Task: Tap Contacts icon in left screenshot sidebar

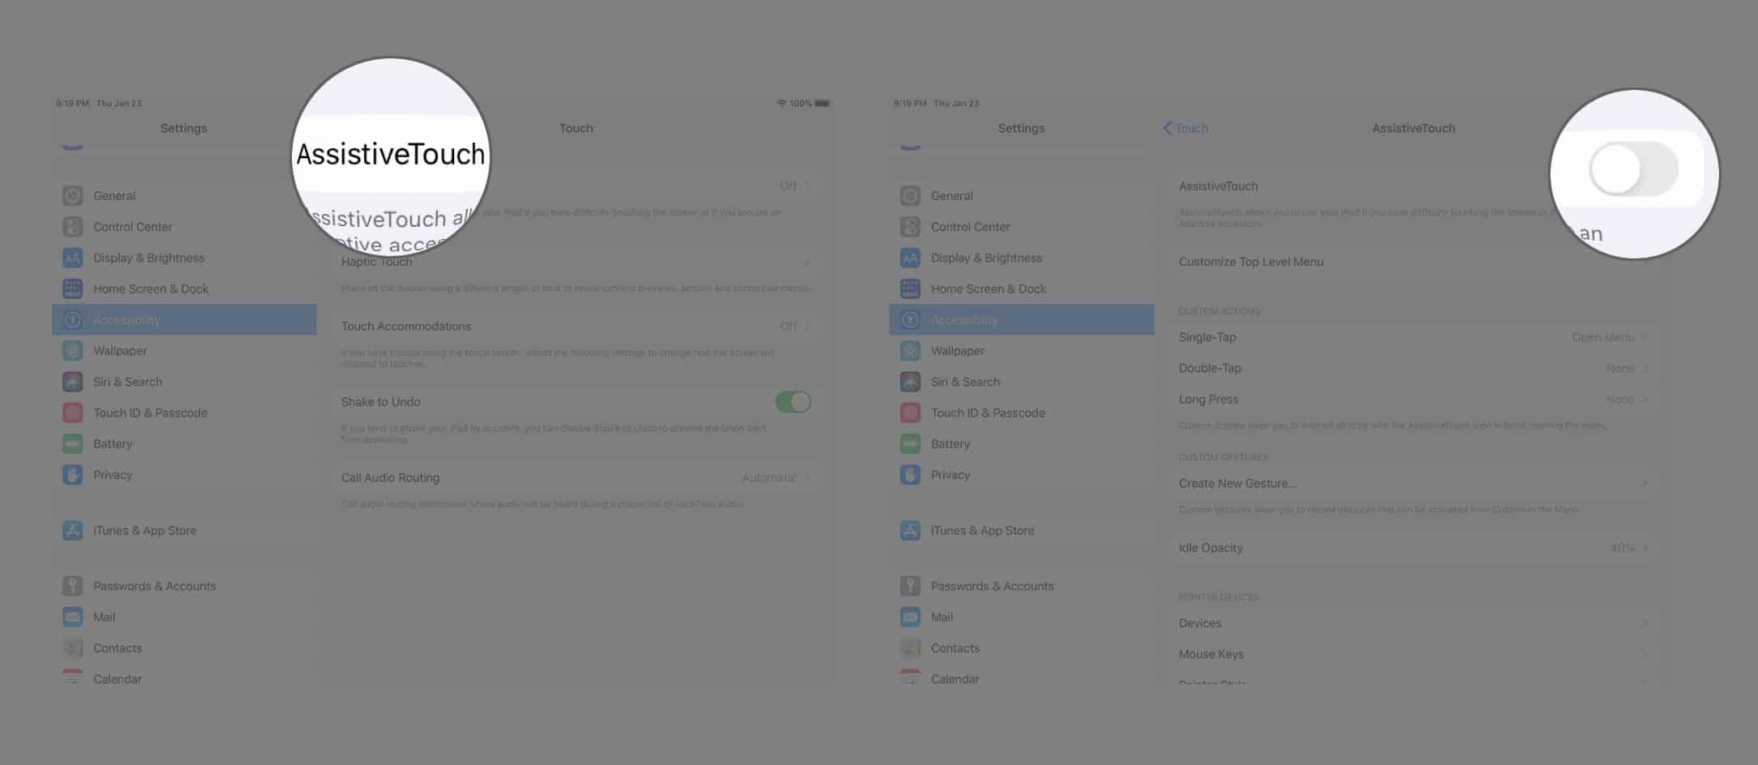Action: pyautogui.click(x=73, y=648)
